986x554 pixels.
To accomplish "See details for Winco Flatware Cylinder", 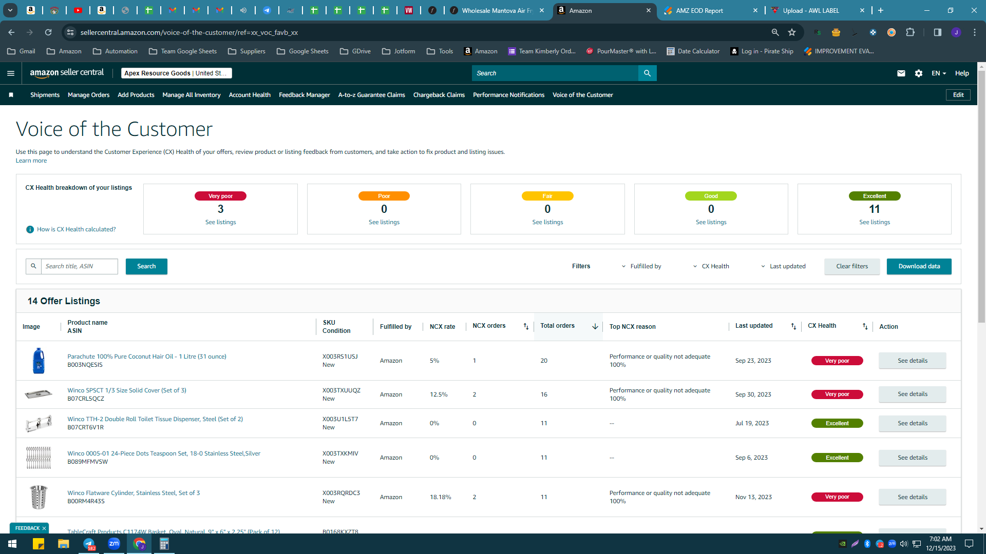I will (x=912, y=497).
